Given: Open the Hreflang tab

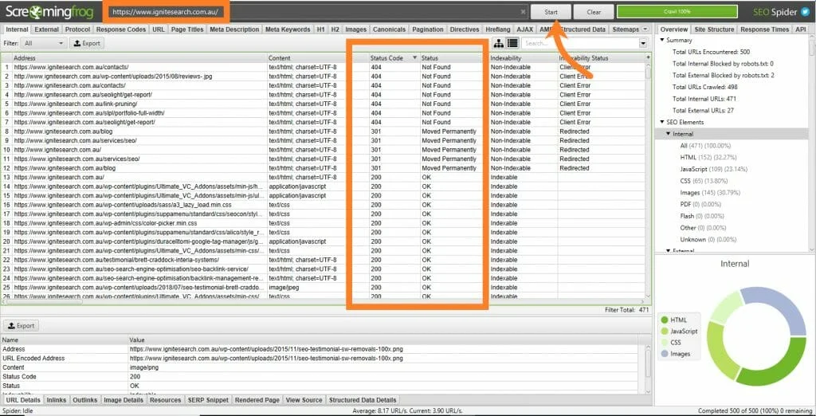Looking at the screenshot, I should 498,29.
